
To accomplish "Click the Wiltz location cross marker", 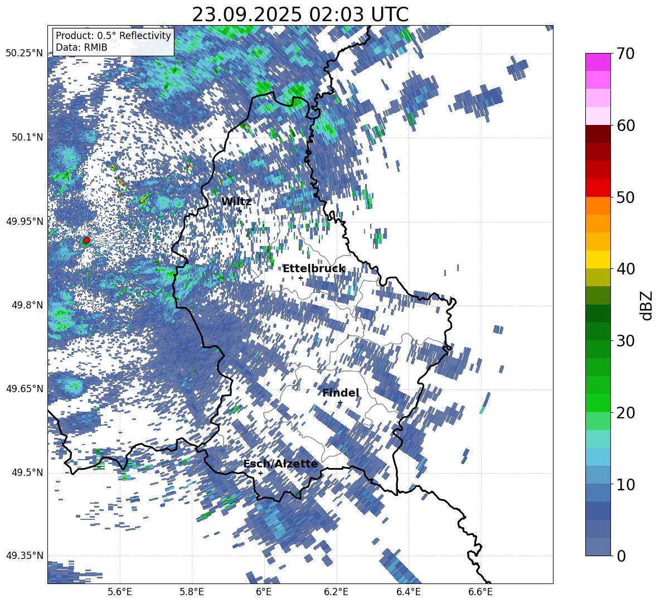I will coord(240,211).
